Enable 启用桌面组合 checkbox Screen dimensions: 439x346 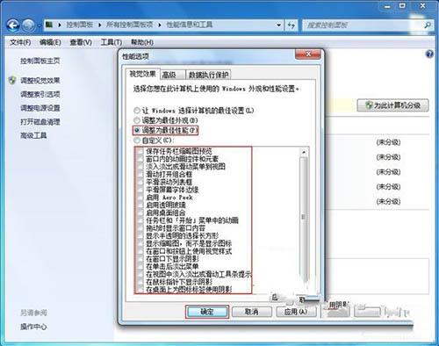click(x=140, y=213)
